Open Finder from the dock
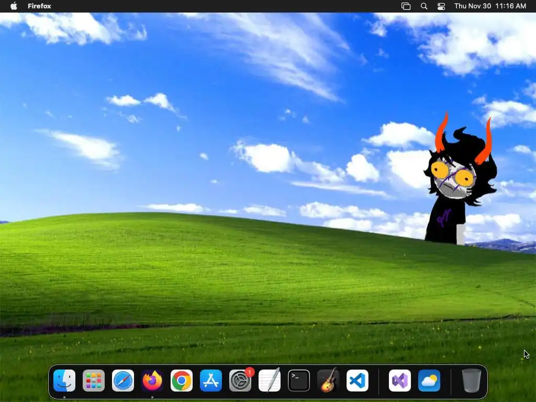Screen dimensions: 536x402 [64, 381]
